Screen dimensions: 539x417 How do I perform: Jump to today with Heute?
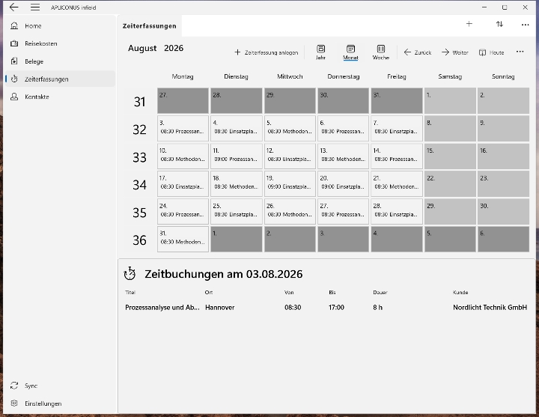point(492,52)
